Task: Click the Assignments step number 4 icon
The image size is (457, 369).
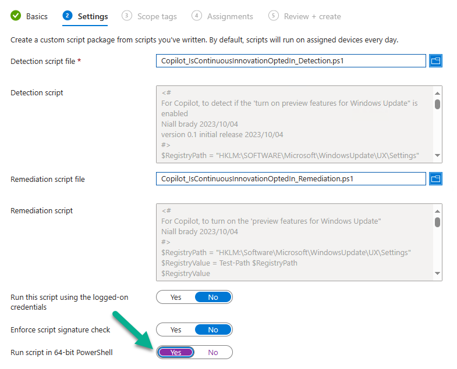Action: click(x=197, y=16)
